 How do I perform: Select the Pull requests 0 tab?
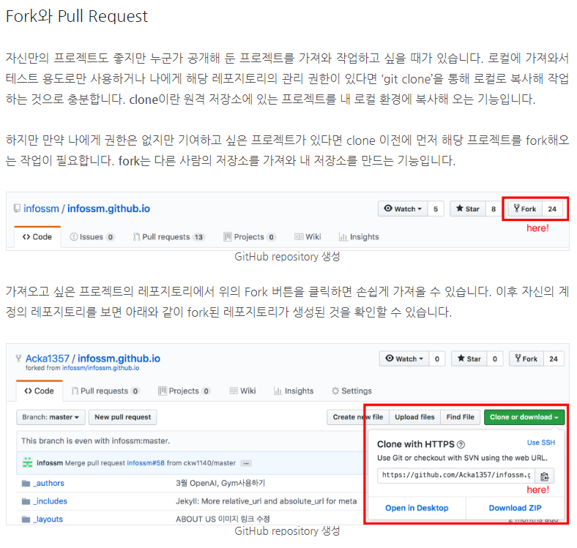[105, 391]
